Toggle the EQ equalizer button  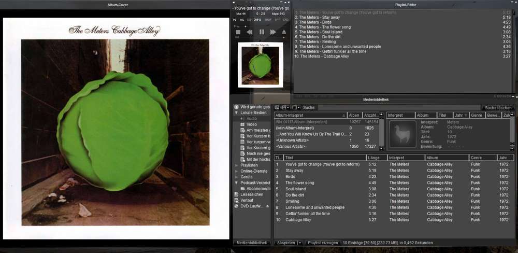point(249,20)
